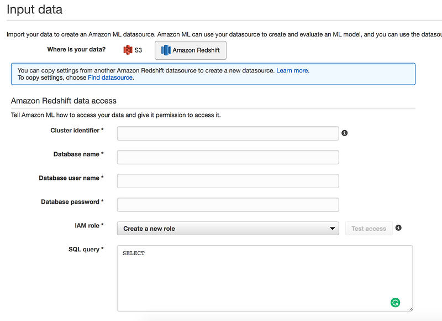
Task: Open the Learn more link
Action: pyautogui.click(x=293, y=71)
